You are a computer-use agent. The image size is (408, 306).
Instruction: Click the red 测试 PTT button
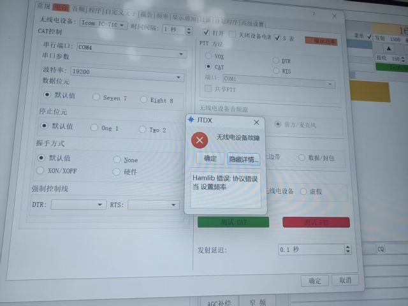(x=316, y=222)
